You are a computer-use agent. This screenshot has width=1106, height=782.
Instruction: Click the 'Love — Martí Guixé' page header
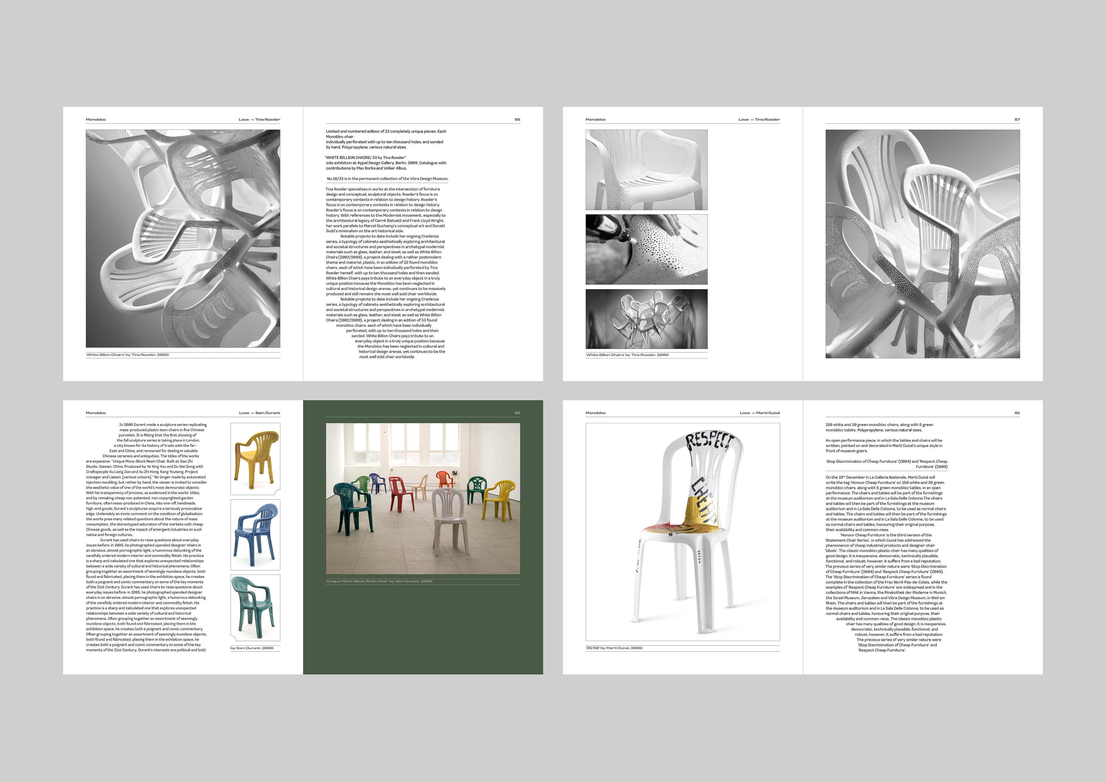[760, 413]
